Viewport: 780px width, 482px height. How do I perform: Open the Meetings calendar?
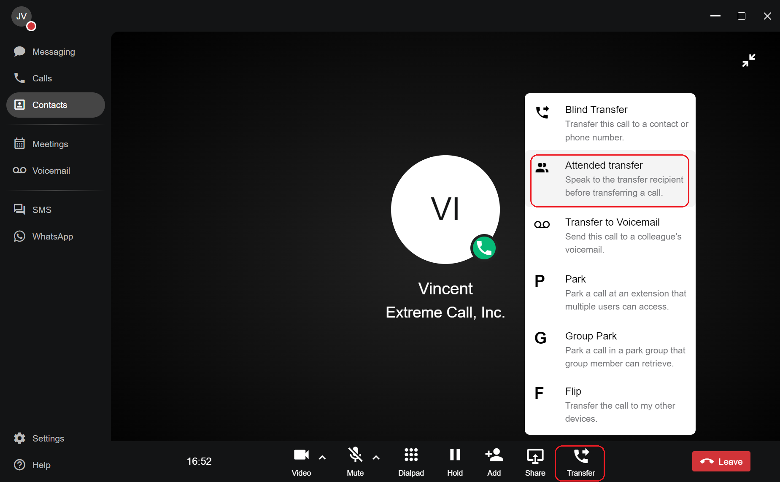[50, 144]
